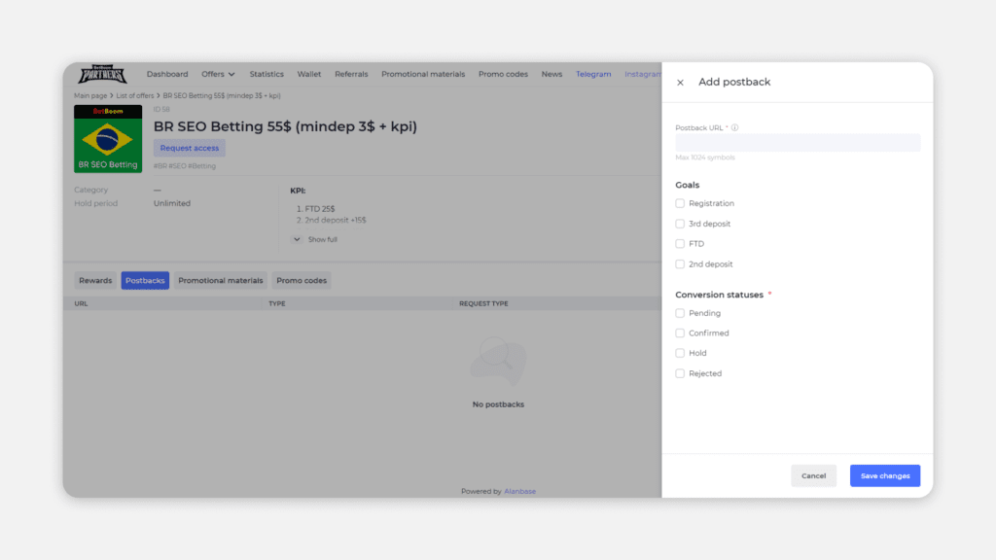This screenshot has height=560, width=996.
Task: Click the Postback URL info icon
Action: [735, 127]
